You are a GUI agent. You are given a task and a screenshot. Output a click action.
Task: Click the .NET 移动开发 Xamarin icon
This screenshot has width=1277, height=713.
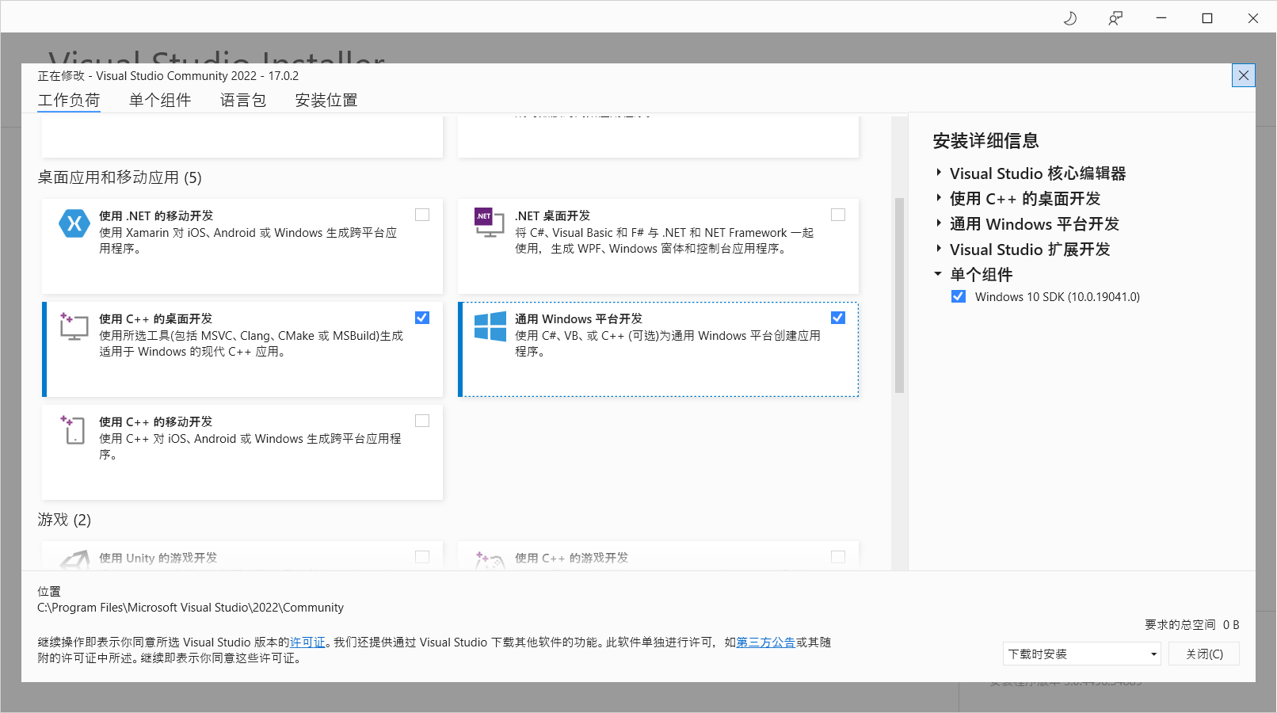click(x=74, y=223)
